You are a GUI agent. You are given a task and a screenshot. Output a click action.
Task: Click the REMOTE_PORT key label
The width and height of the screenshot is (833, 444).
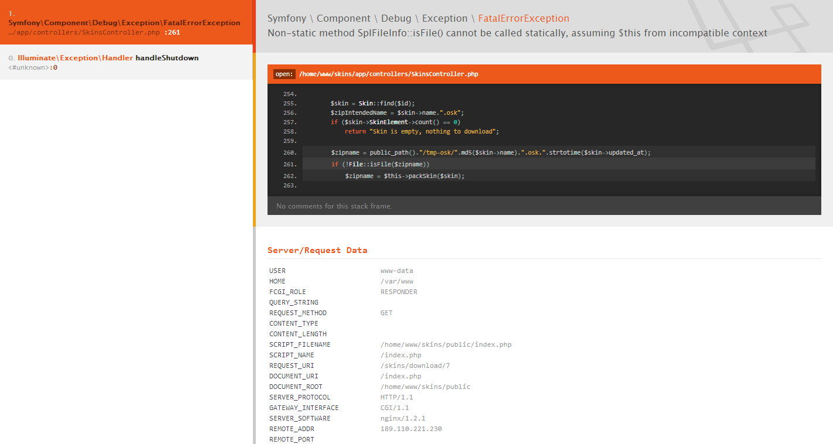pos(292,439)
